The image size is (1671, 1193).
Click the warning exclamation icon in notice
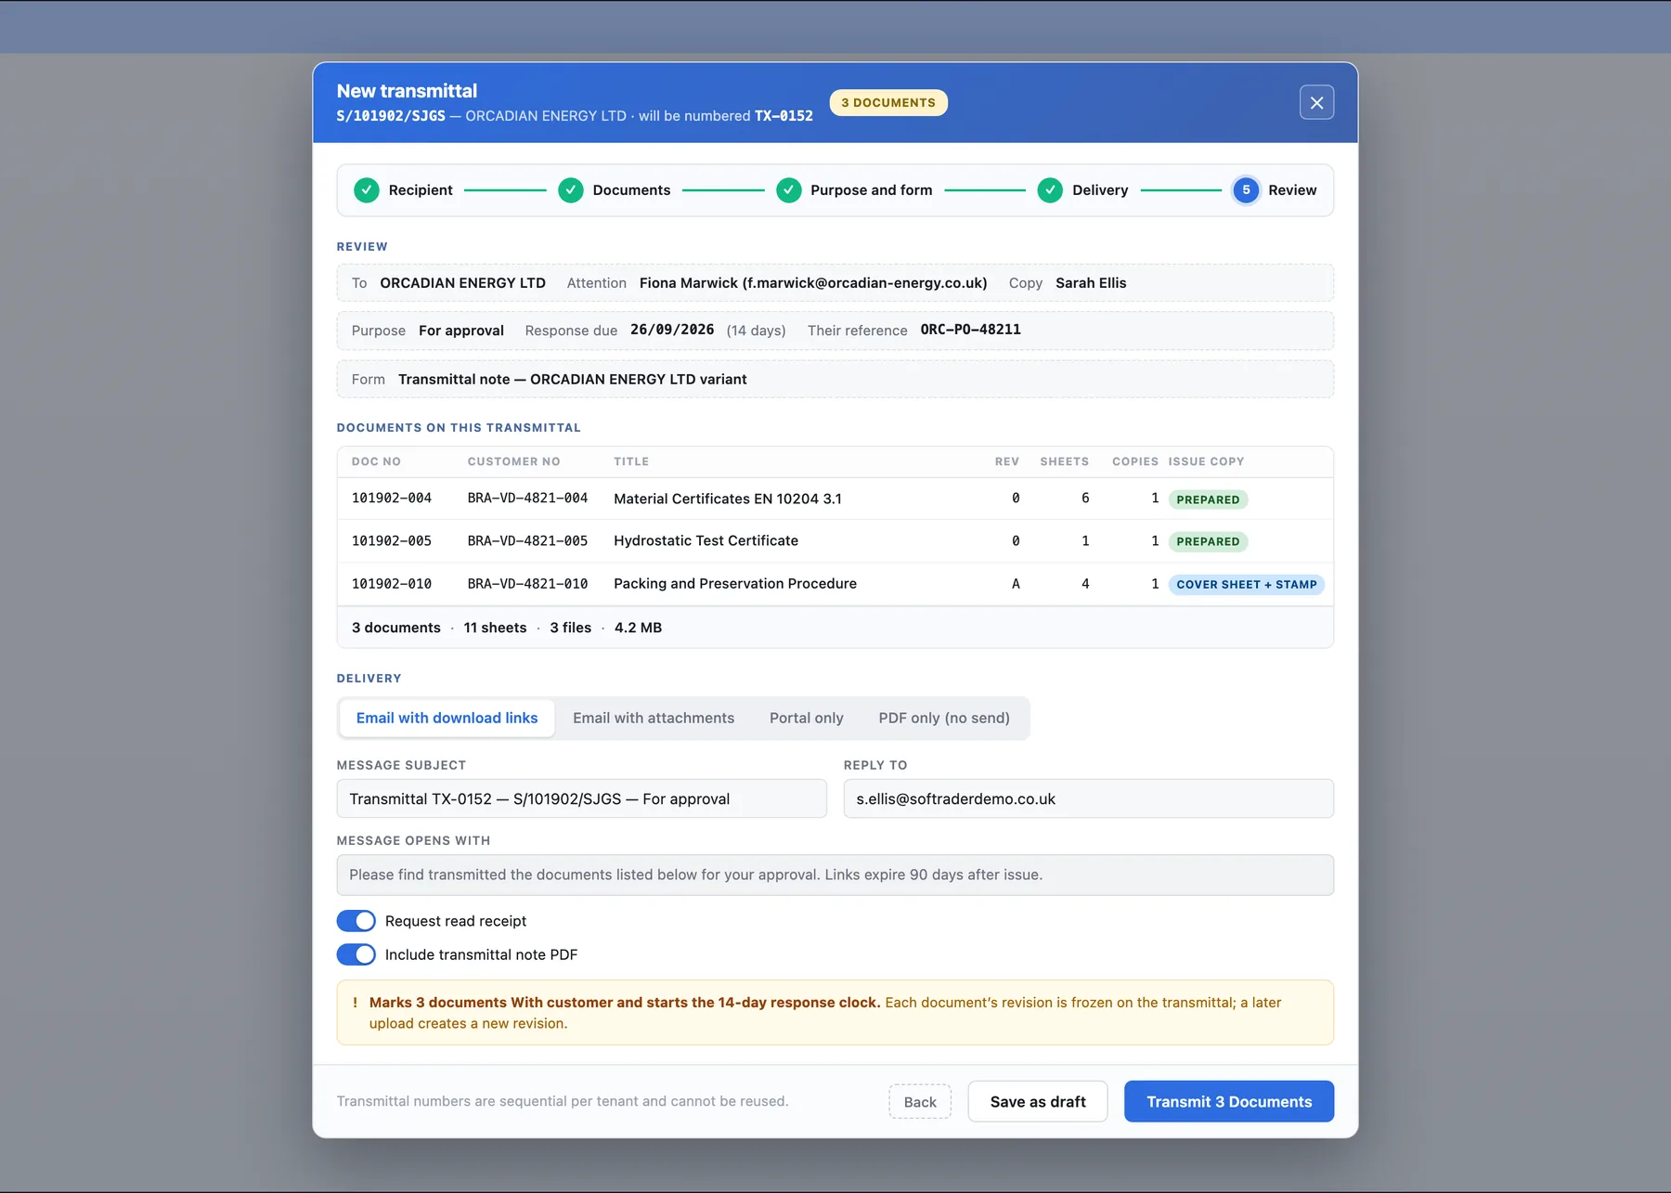(x=355, y=1003)
